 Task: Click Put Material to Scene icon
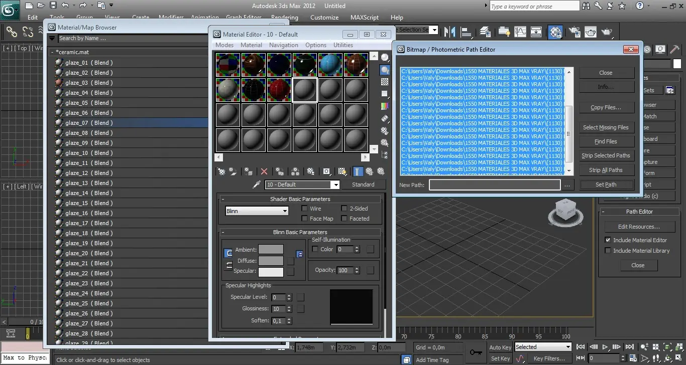[x=233, y=171]
